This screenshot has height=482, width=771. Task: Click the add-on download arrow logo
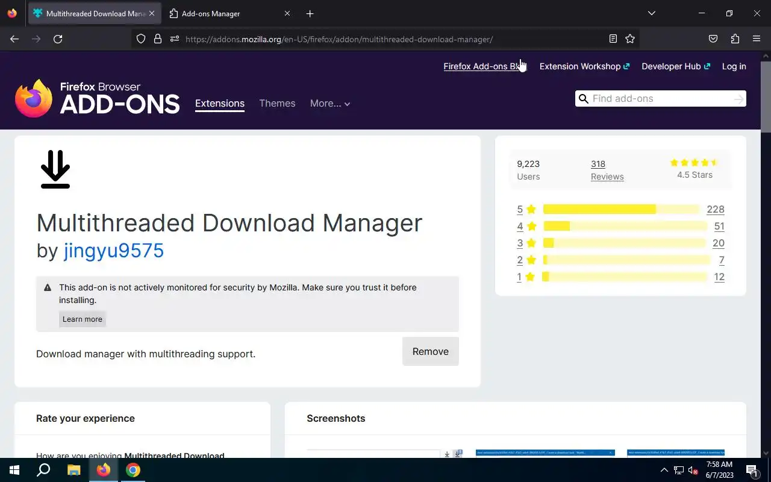[55, 169]
